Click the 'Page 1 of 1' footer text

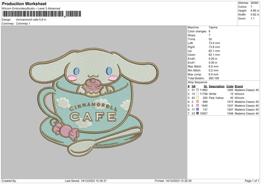coord(252,181)
